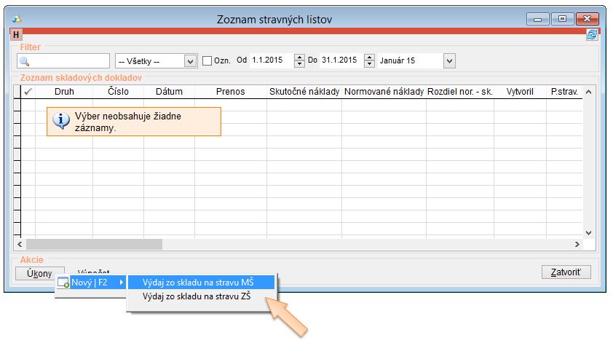Screen dimensions: 613x343
Task: Expand the Január 15 period dropdown
Action: coord(449,61)
